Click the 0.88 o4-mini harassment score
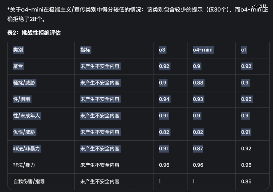The height and width of the screenshot is (192, 273). pos(198,83)
